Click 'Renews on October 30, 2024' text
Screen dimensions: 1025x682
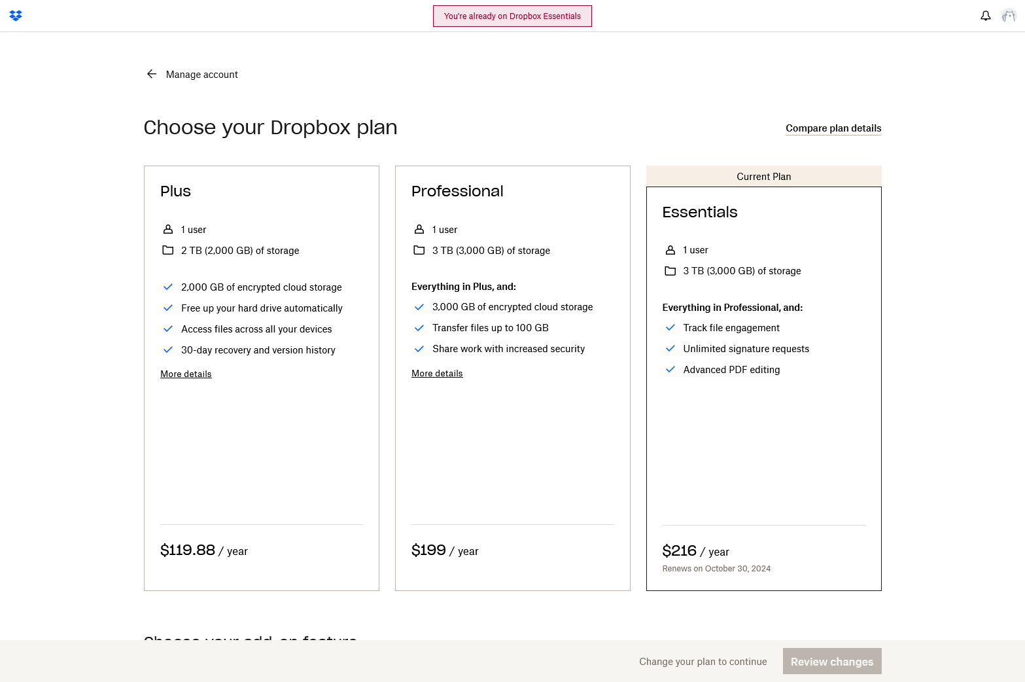716,569
